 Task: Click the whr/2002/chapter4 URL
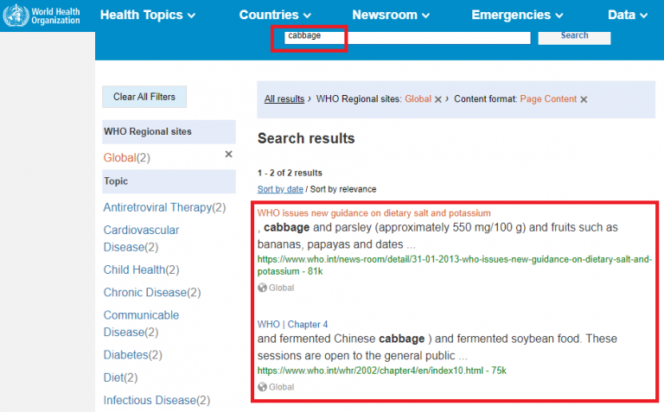[x=381, y=371]
